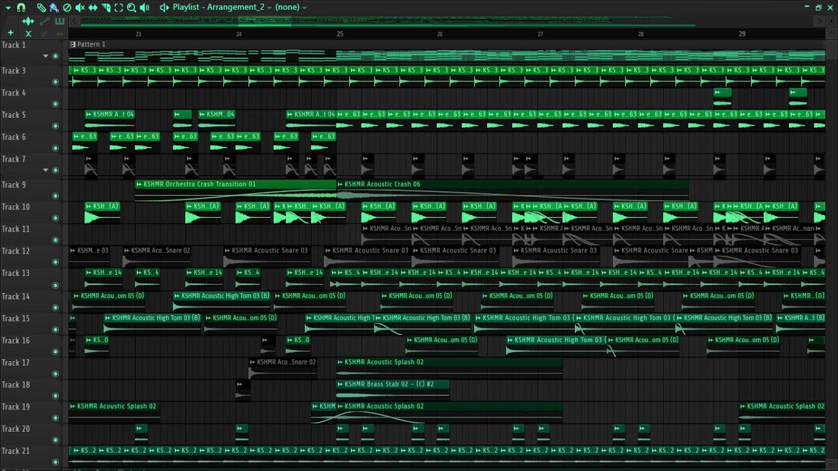Mute Track 3 with its green dot

[55, 82]
